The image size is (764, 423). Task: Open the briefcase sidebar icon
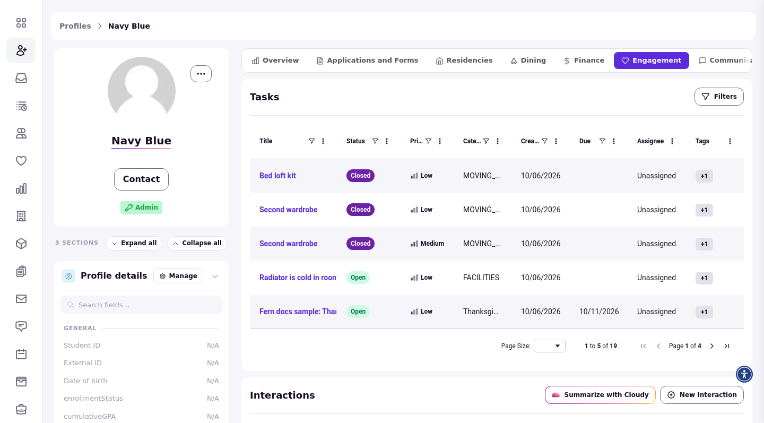point(21,409)
